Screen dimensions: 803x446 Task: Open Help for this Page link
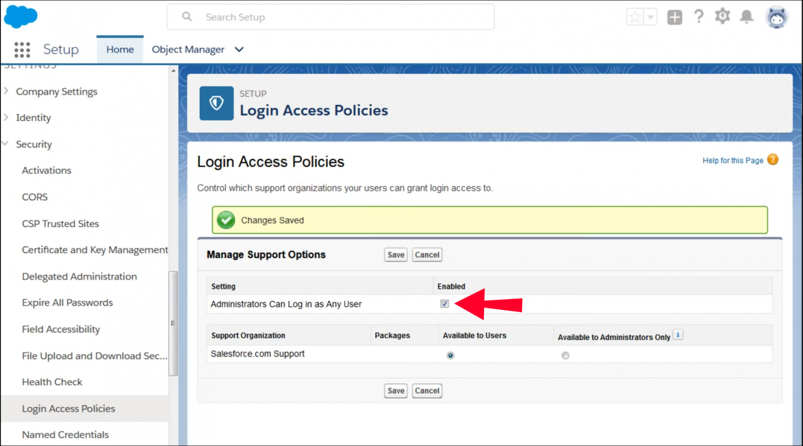(732, 160)
